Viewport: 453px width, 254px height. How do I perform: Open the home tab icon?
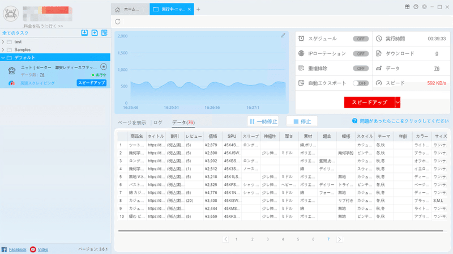point(117,10)
